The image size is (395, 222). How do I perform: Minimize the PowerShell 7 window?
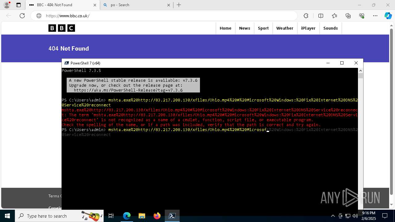(x=328, y=63)
